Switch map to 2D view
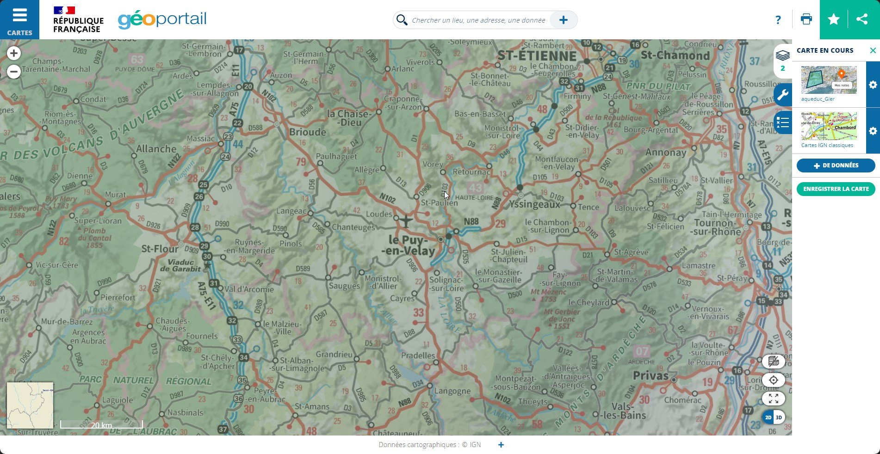880x454 pixels. pyautogui.click(x=768, y=417)
